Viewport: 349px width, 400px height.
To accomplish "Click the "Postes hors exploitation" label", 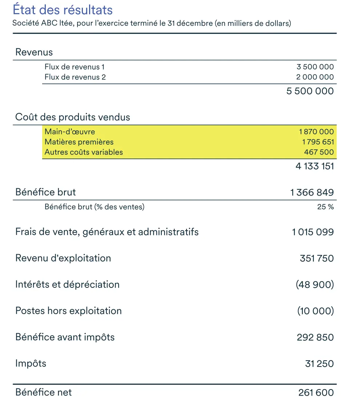I will pyautogui.click(x=68, y=311).
